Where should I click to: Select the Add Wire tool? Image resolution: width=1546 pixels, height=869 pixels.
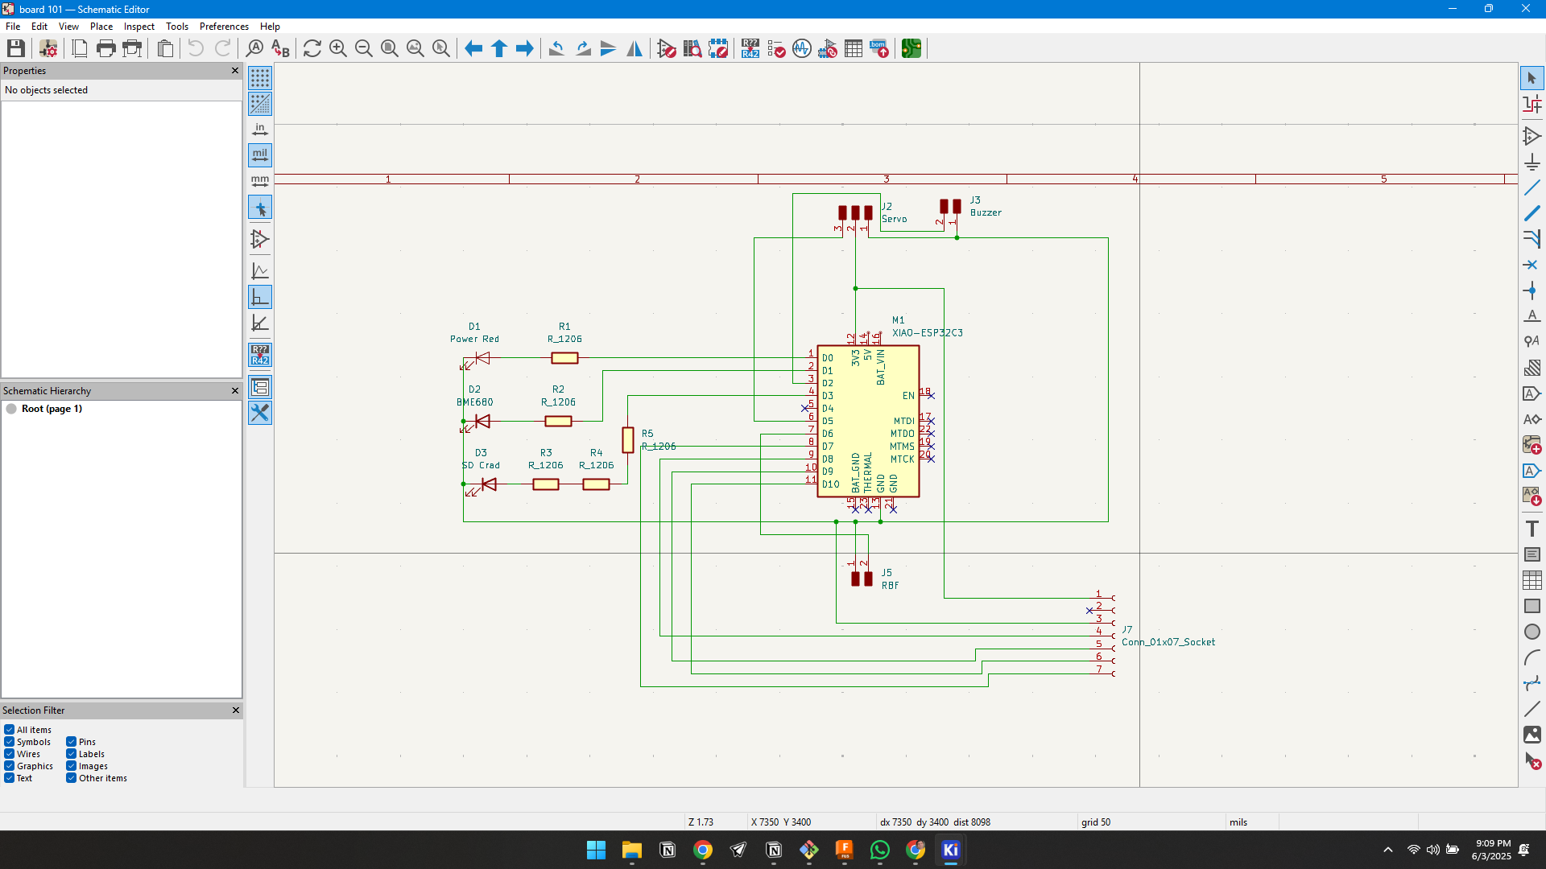(x=1532, y=187)
